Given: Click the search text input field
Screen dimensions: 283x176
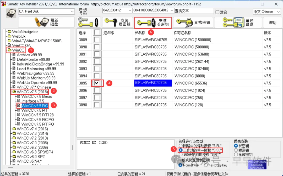Looking at the screenshot, I should (194, 11).
